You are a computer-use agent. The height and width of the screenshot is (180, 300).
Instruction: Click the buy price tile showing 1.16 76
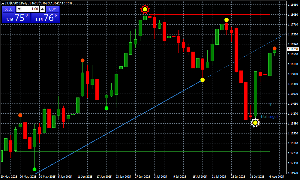[x=45, y=18]
